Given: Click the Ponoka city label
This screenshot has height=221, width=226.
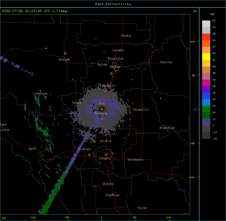Looking at the screenshot, I should [126, 36].
